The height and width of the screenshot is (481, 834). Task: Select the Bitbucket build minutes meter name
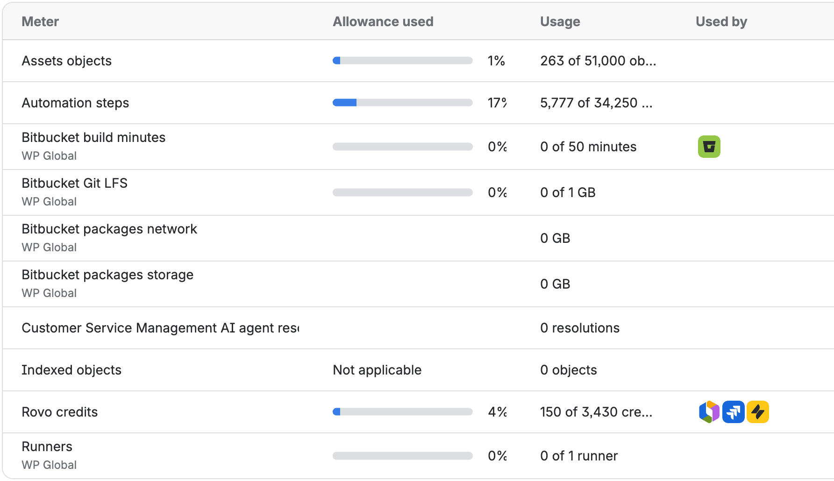coord(93,137)
